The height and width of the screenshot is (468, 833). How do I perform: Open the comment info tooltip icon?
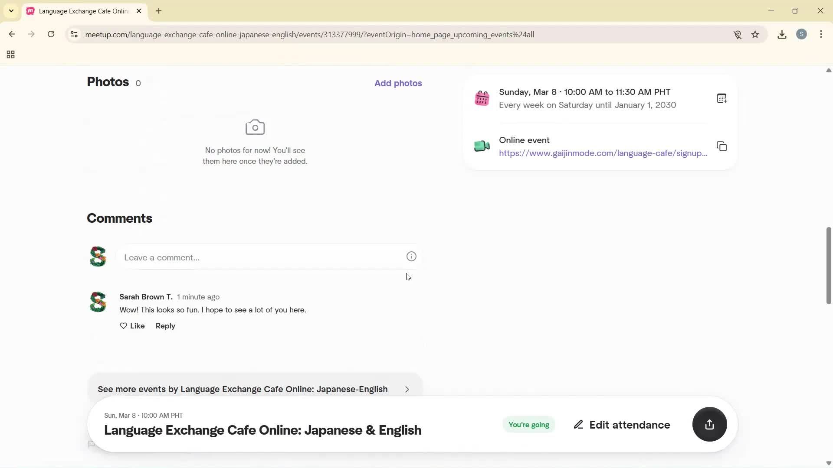coord(411,257)
